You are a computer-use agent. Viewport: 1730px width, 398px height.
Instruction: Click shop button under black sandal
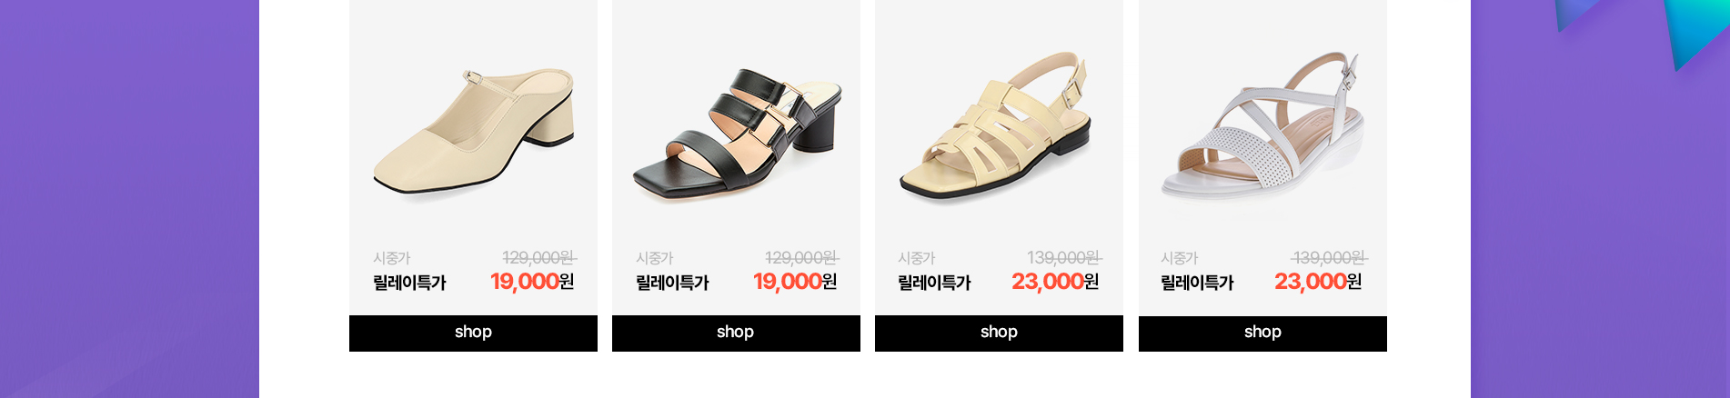[x=736, y=333]
